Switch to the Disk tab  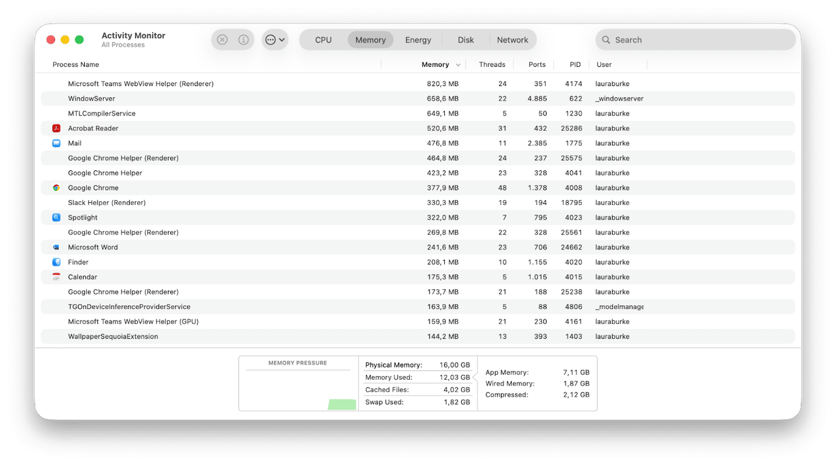pos(465,39)
